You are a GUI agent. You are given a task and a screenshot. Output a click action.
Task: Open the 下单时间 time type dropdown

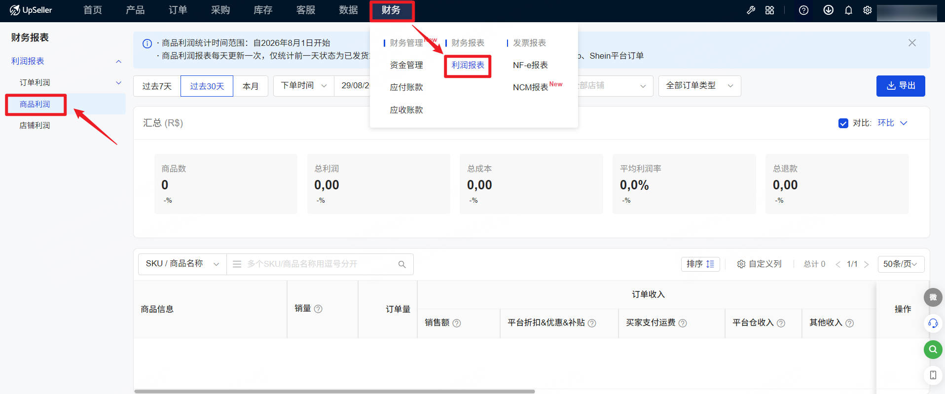point(303,86)
